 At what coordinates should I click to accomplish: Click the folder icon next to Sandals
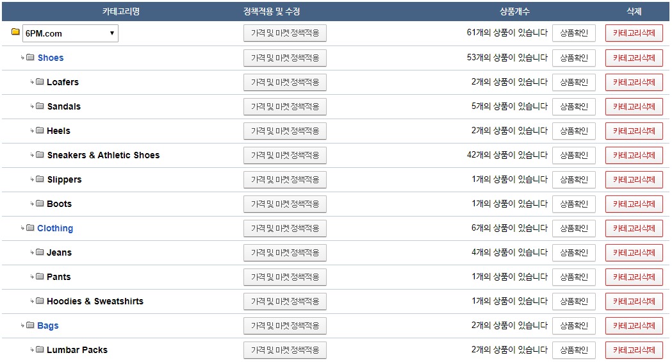pos(40,106)
